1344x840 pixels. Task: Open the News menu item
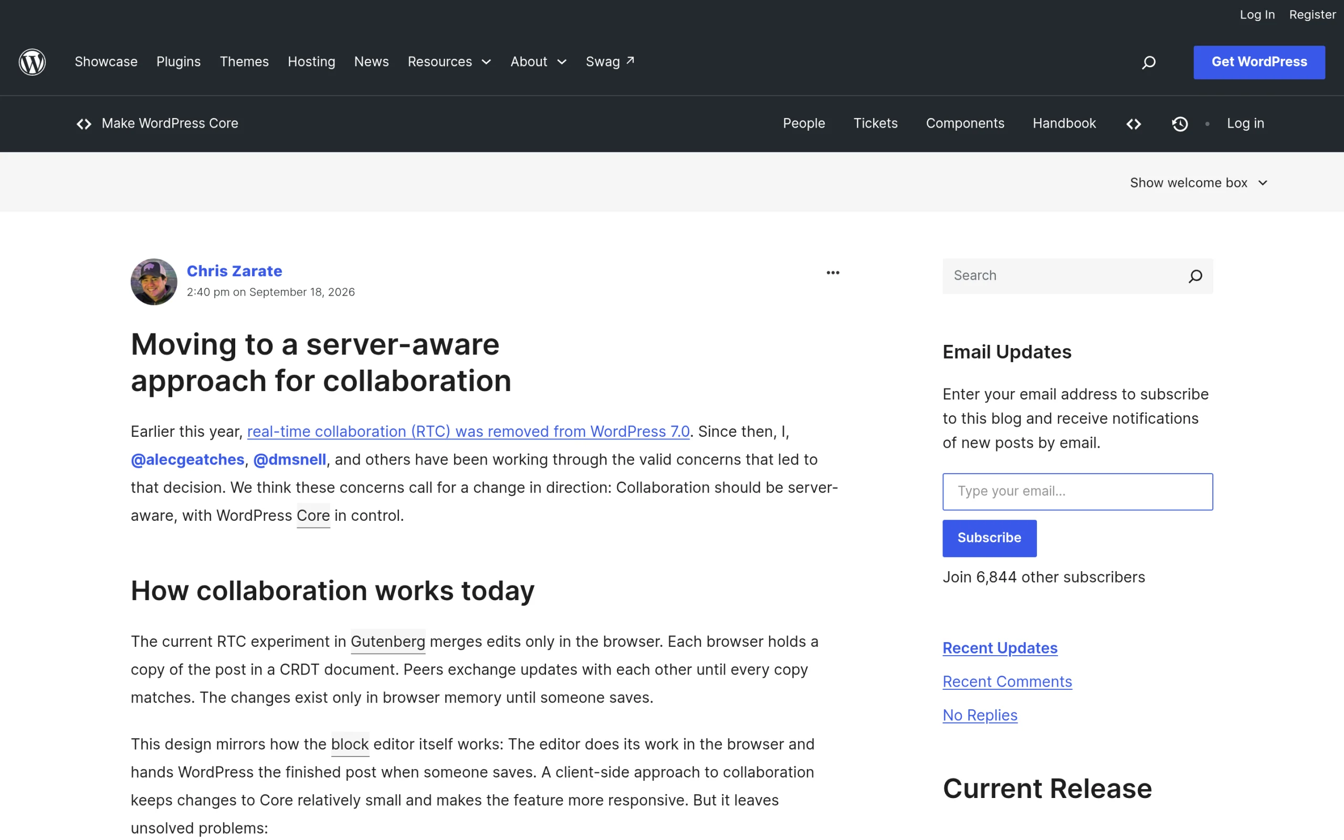pyautogui.click(x=372, y=61)
